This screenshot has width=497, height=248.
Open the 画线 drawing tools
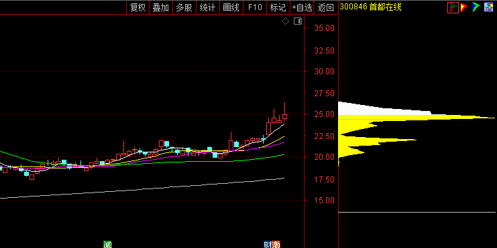(x=231, y=7)
